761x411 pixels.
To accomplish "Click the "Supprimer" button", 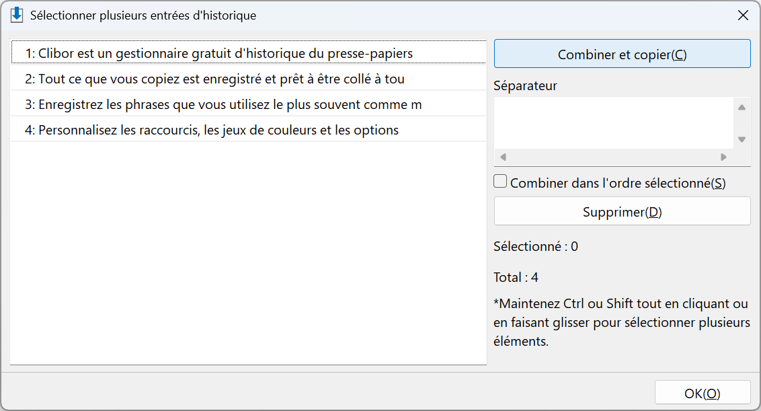I will (x=623, y=211).
